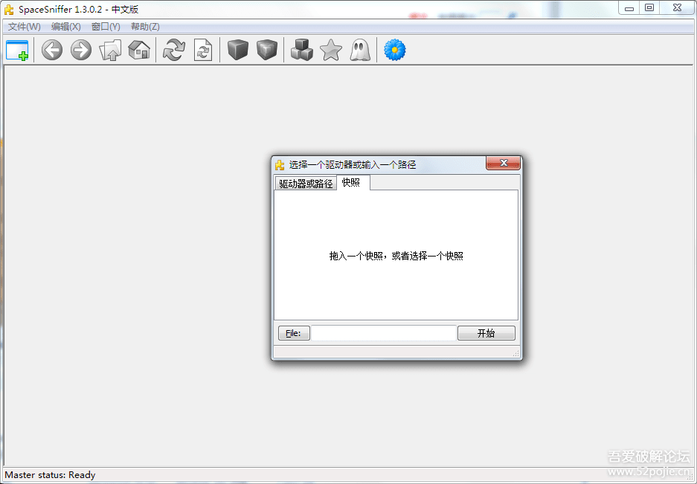Click the stacked cubes toolbar icon
The width and height of the screenshot is (697, 484).
click(x=301, y=51)
